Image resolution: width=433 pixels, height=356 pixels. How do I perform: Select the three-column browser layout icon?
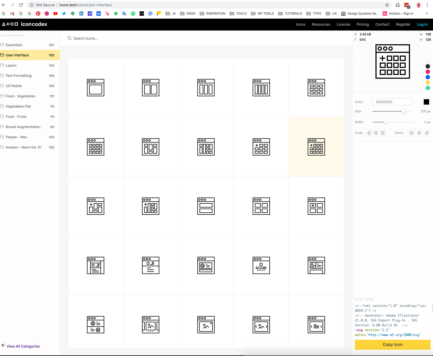pos(206,88)
